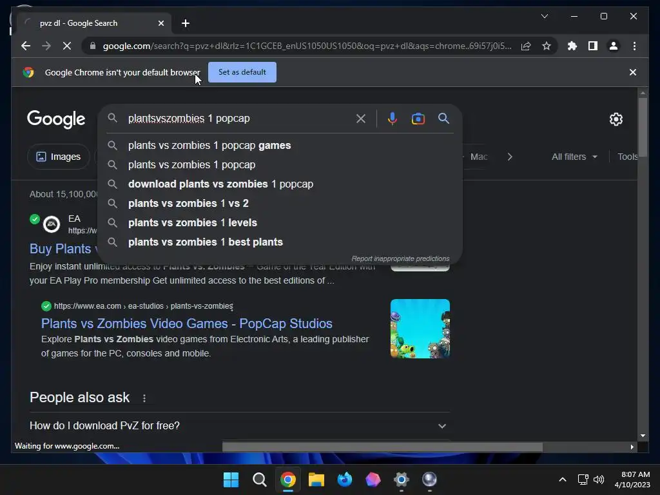Viewport: 660px width, 495px height.
Task: Click scroll-right arrow on horizontal scrollbar
Action: coord(632,447)
